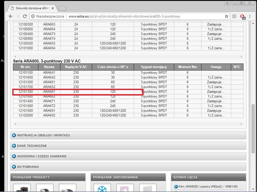Screen dimensions: 257x192
Task: Click the URL address bar
Action: [144, 16]
